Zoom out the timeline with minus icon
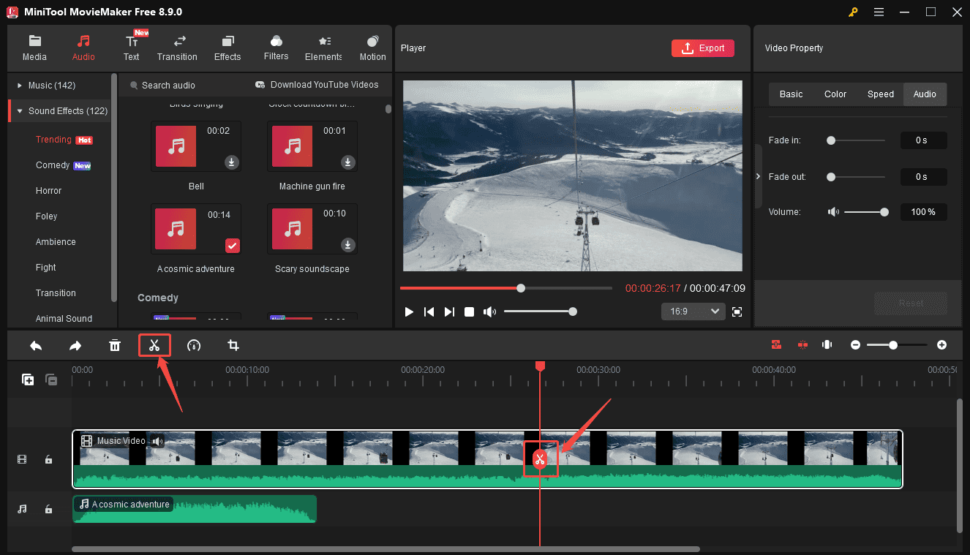This screenshot has height=555, width=970. pyautogui.click(x=855, y=344)
